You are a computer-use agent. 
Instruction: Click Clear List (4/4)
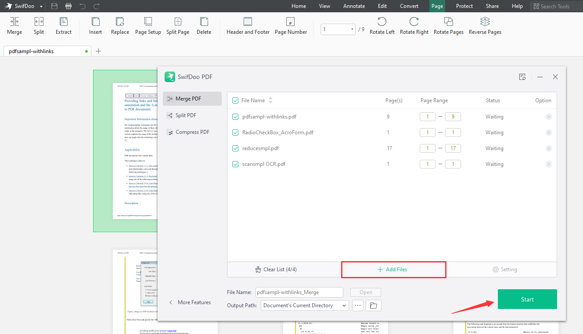pyautogui.click(x=276, y=269)
